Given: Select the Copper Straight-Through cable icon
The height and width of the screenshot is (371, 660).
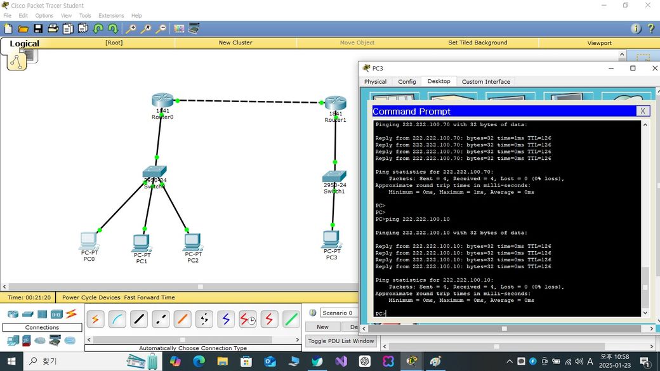Looking at the screenshot, I should (139, 319).
